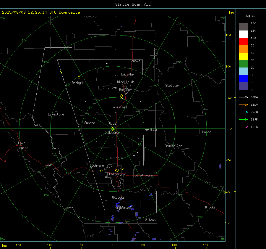Click the red 70-100 legend color swatch
The image size is (266, 249).
[x=244, y=42]
